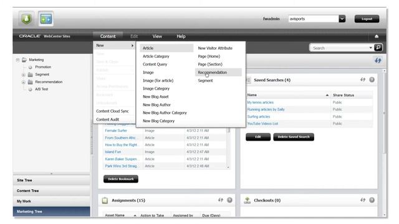The image size is (399, 224).
Task: Click the search magnifier button
Action: click(378, 47)
